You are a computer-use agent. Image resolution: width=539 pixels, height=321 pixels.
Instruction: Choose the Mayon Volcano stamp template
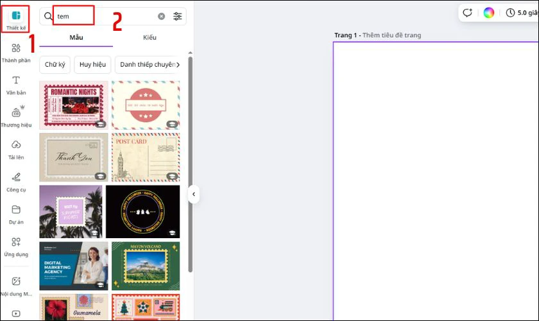[x=146, y=266]
